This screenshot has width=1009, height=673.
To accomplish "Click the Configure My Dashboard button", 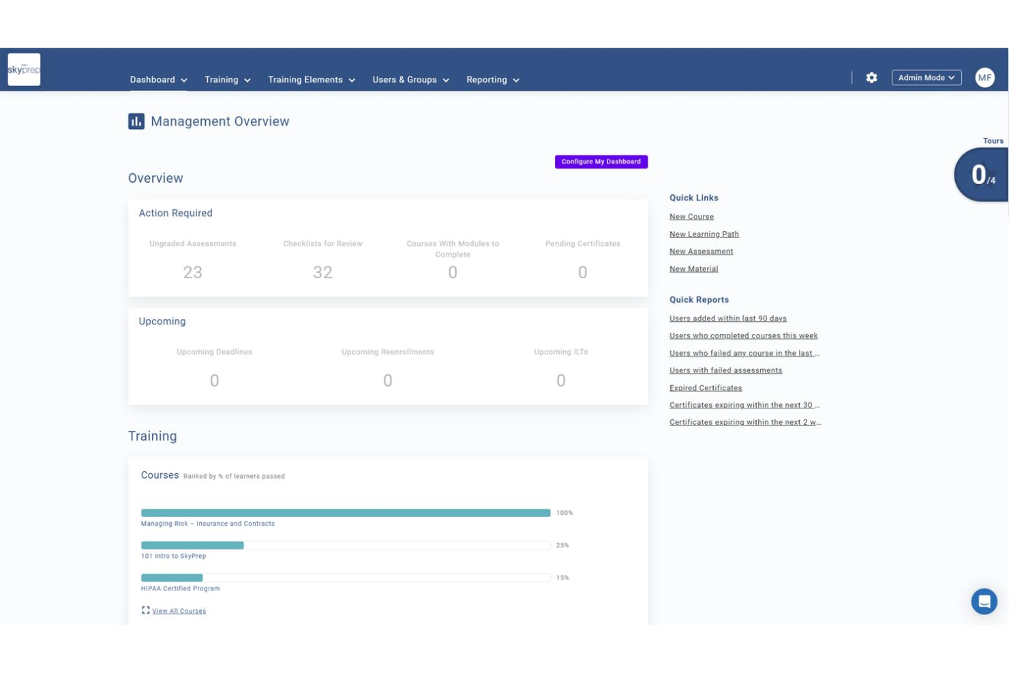I will pyautogui.click(x=601, y=162).
